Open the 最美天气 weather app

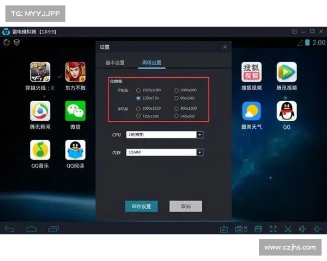pyautogui.click(x=251, y=111)
